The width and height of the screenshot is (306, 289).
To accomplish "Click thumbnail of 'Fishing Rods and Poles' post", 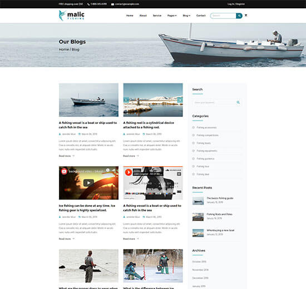I will [198, 217].
